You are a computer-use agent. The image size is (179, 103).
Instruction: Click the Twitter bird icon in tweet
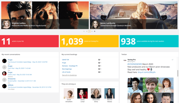coord(172,60)
